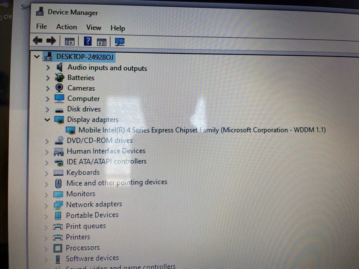Expand Mice and other pointing devices
The height and width of the screenshot is (269, 359).
coord(46,184)
